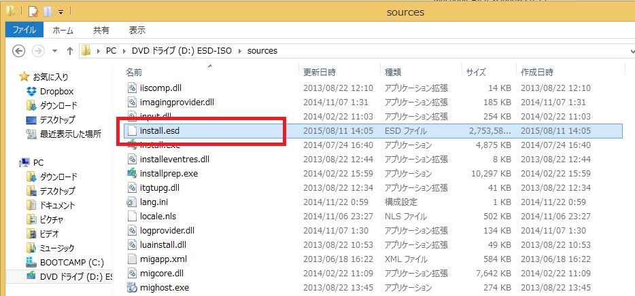Click the Forward navigation arrow
The height and width of the screenshot is (296, 635).
tap(38, 50)
